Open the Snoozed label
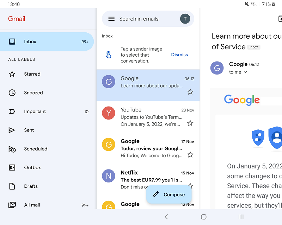The image size is (282, 225). click(47, 93)
